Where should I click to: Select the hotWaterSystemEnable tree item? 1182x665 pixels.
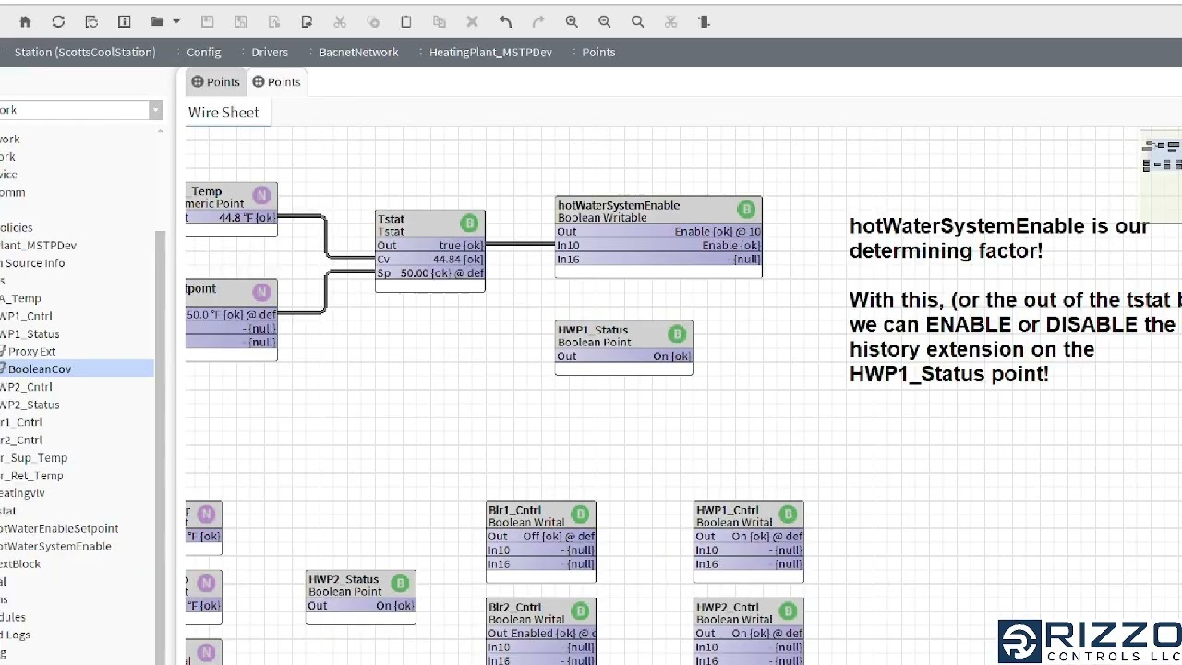(55, 546)
